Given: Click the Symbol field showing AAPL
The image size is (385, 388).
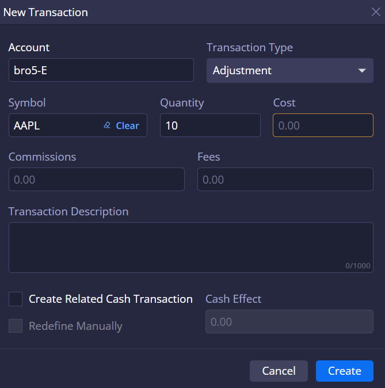Looking at the screenshot, I should pyautogui.click(x=55, y=125).
